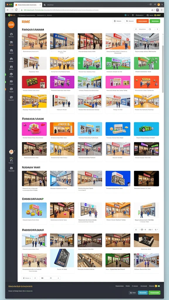Click the yellow footer heading link

[21, 287]
